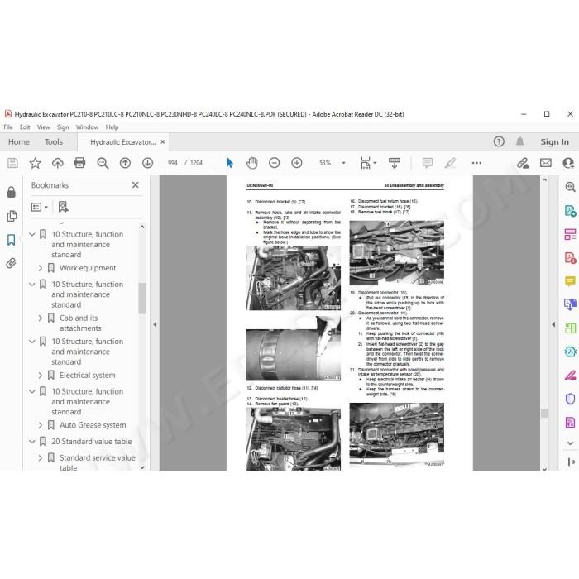
Task: Open the Sign menu
Action: pyautogui.click(x=63, y=127)
